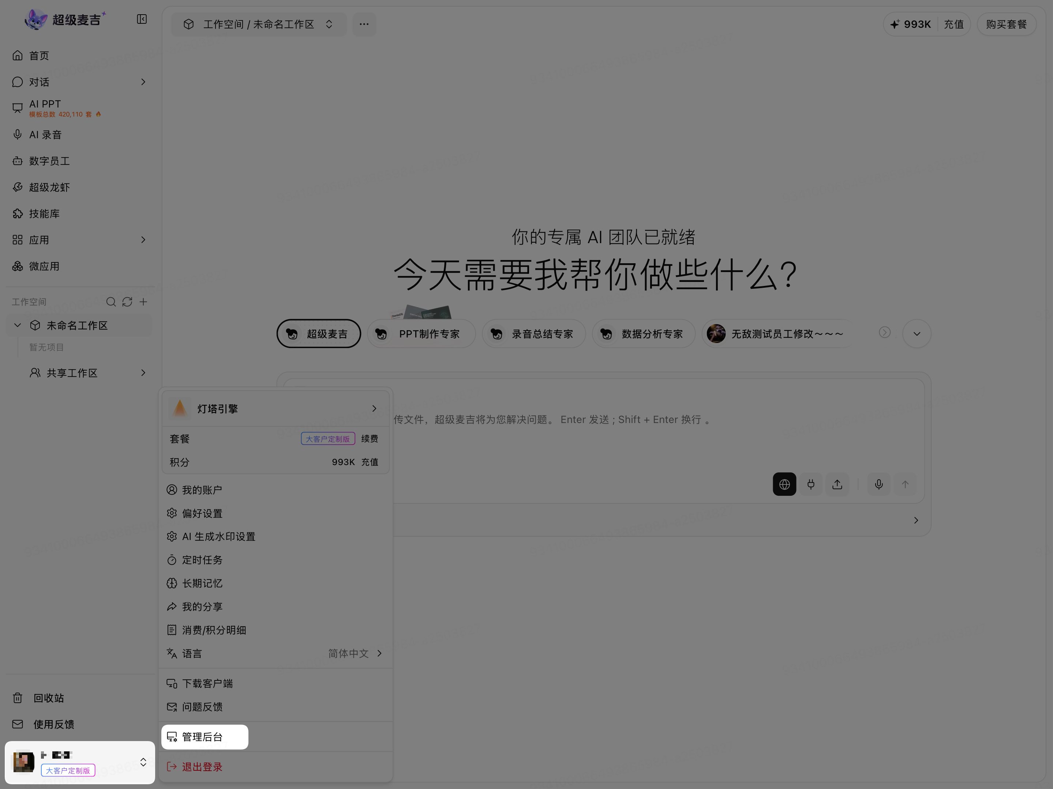Viewport: 1053px width, 789px height.
Task: Add a new workspace with the plus icon
Action: click(x=143, y=302)
